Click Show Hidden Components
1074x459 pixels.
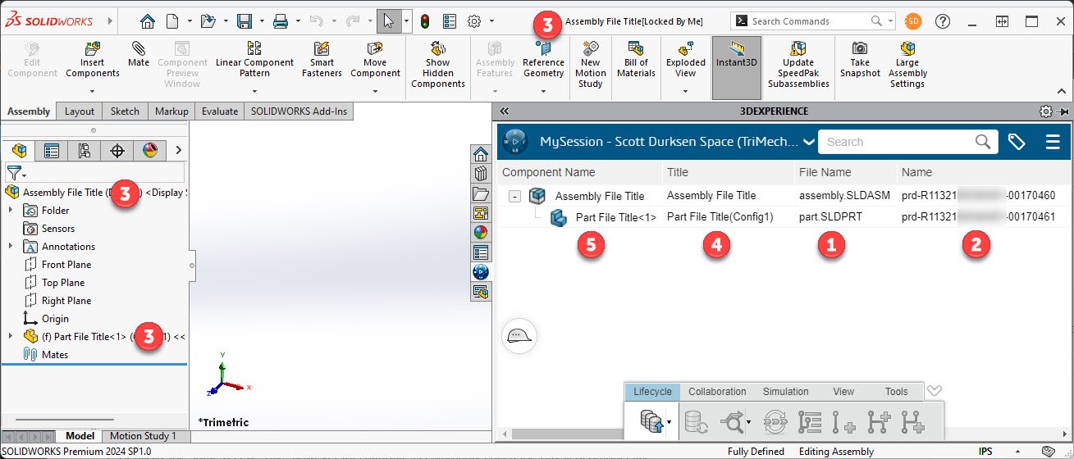point(438,66)
